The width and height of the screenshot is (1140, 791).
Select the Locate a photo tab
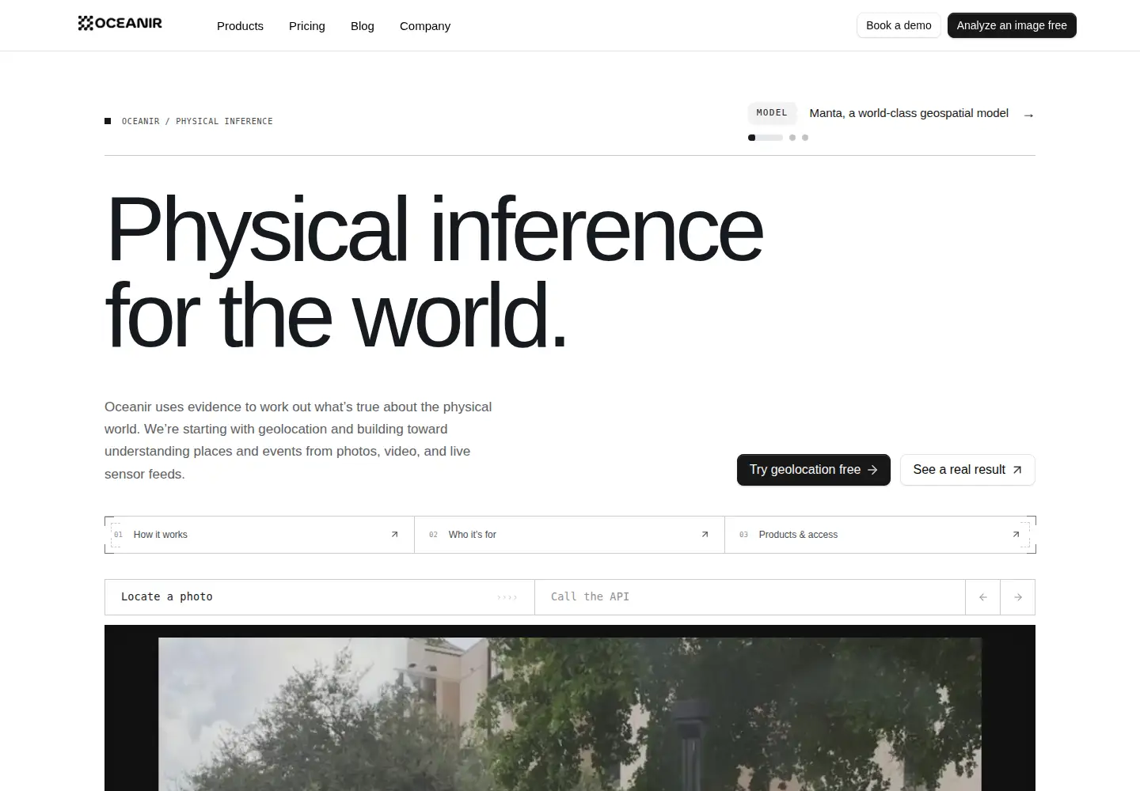click(x=320, y=597)
